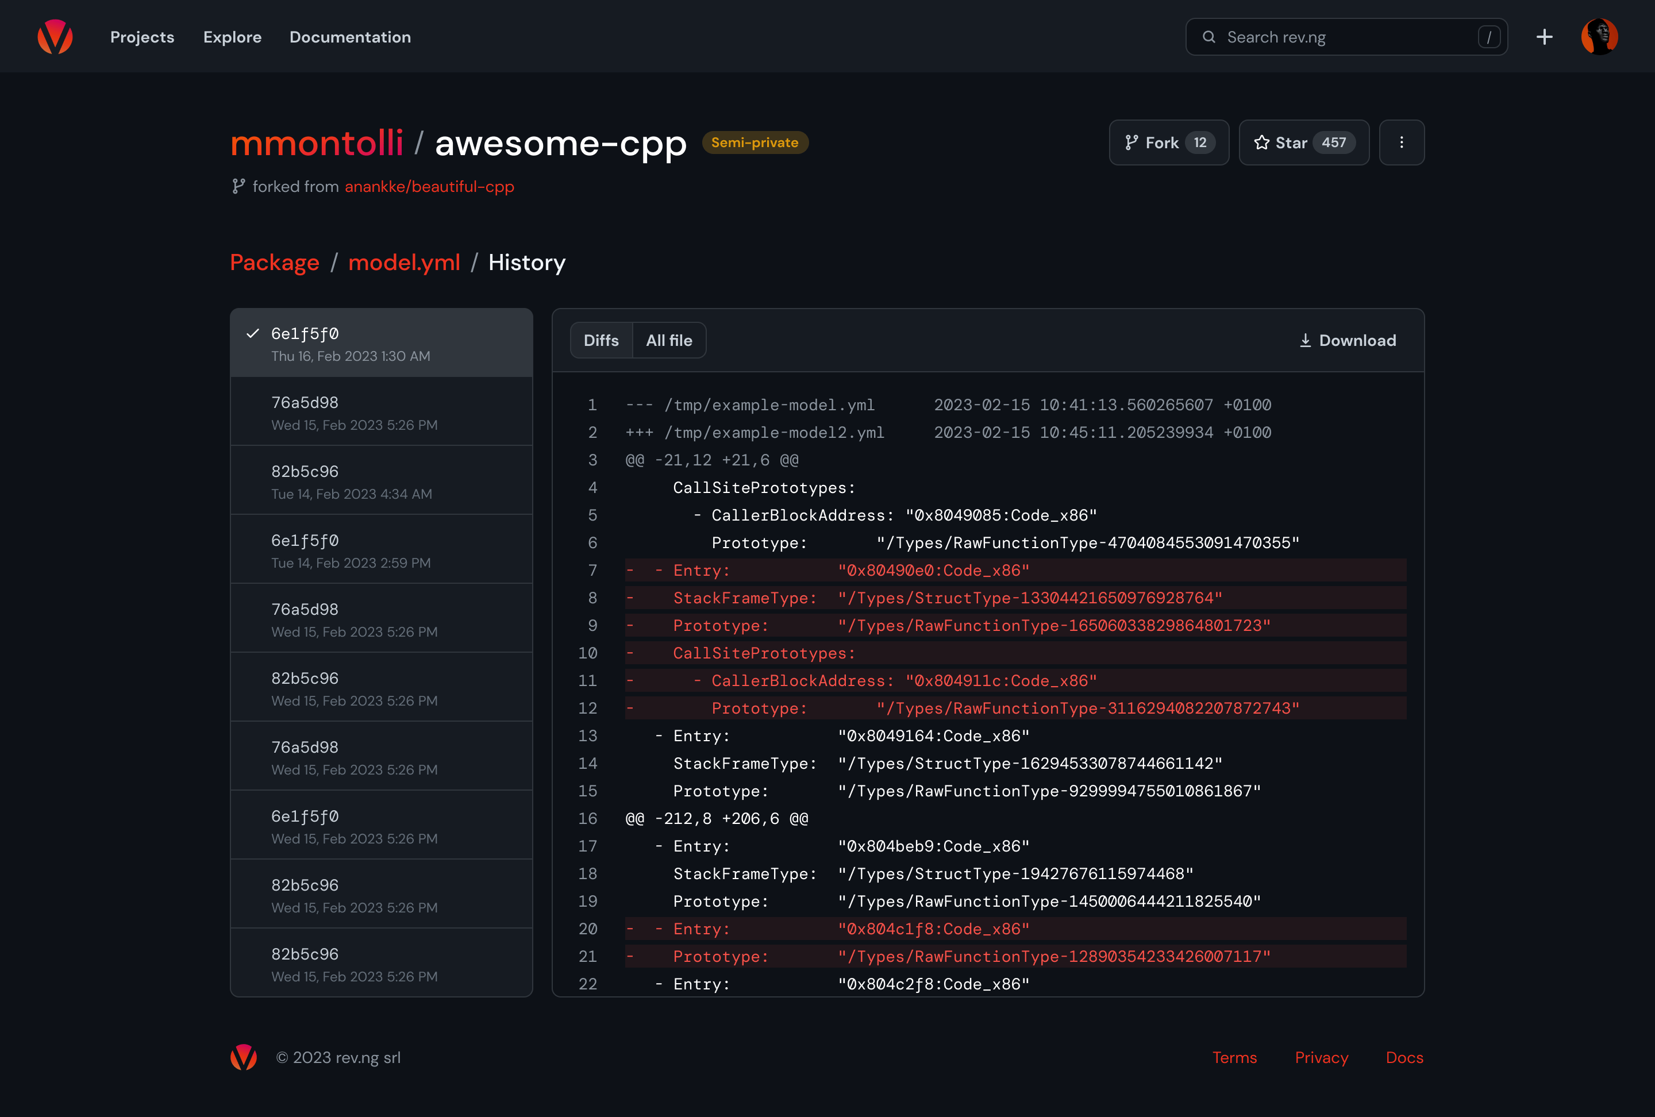The width and height of the screenshot is (1655, 1117).
Task: Select the checked 6e1f5f0 commit from Thu 16 Feb
Action: pos(381,343)
